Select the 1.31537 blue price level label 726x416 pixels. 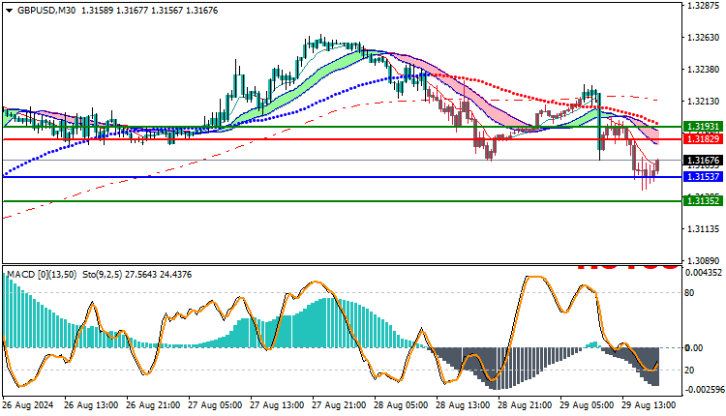(703, 177)
